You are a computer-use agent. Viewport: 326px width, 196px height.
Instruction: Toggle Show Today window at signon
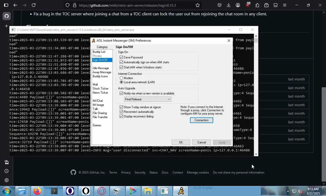(121, 107)
